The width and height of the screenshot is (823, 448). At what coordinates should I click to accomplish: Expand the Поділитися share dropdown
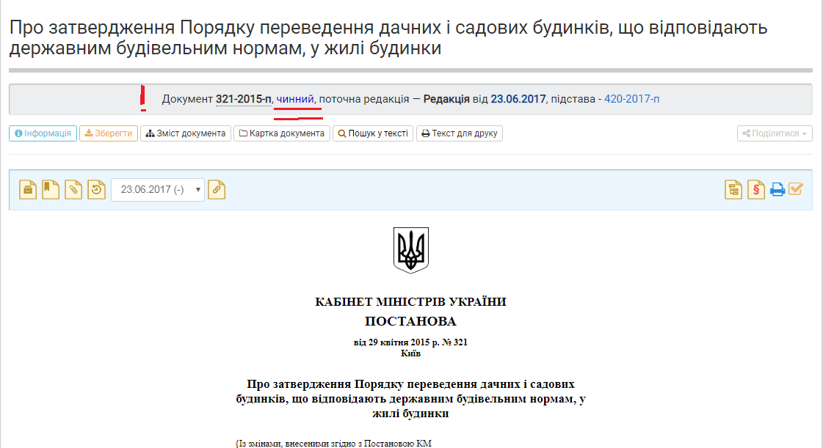775,133
